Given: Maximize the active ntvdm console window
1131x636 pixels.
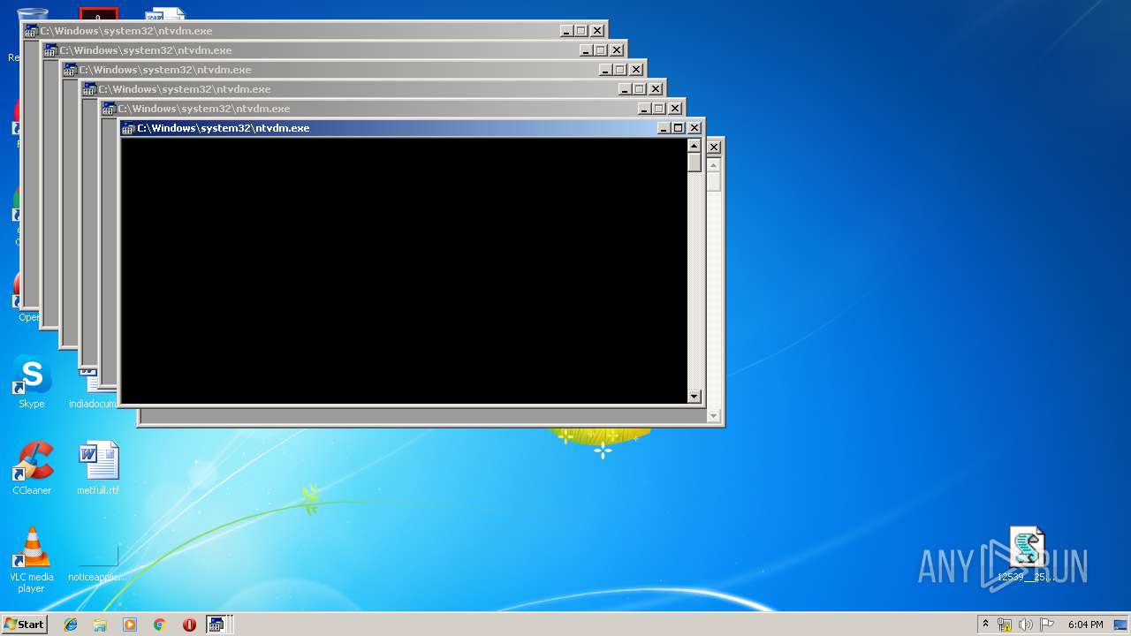Looking at the screenshot, I should point(679,128).
